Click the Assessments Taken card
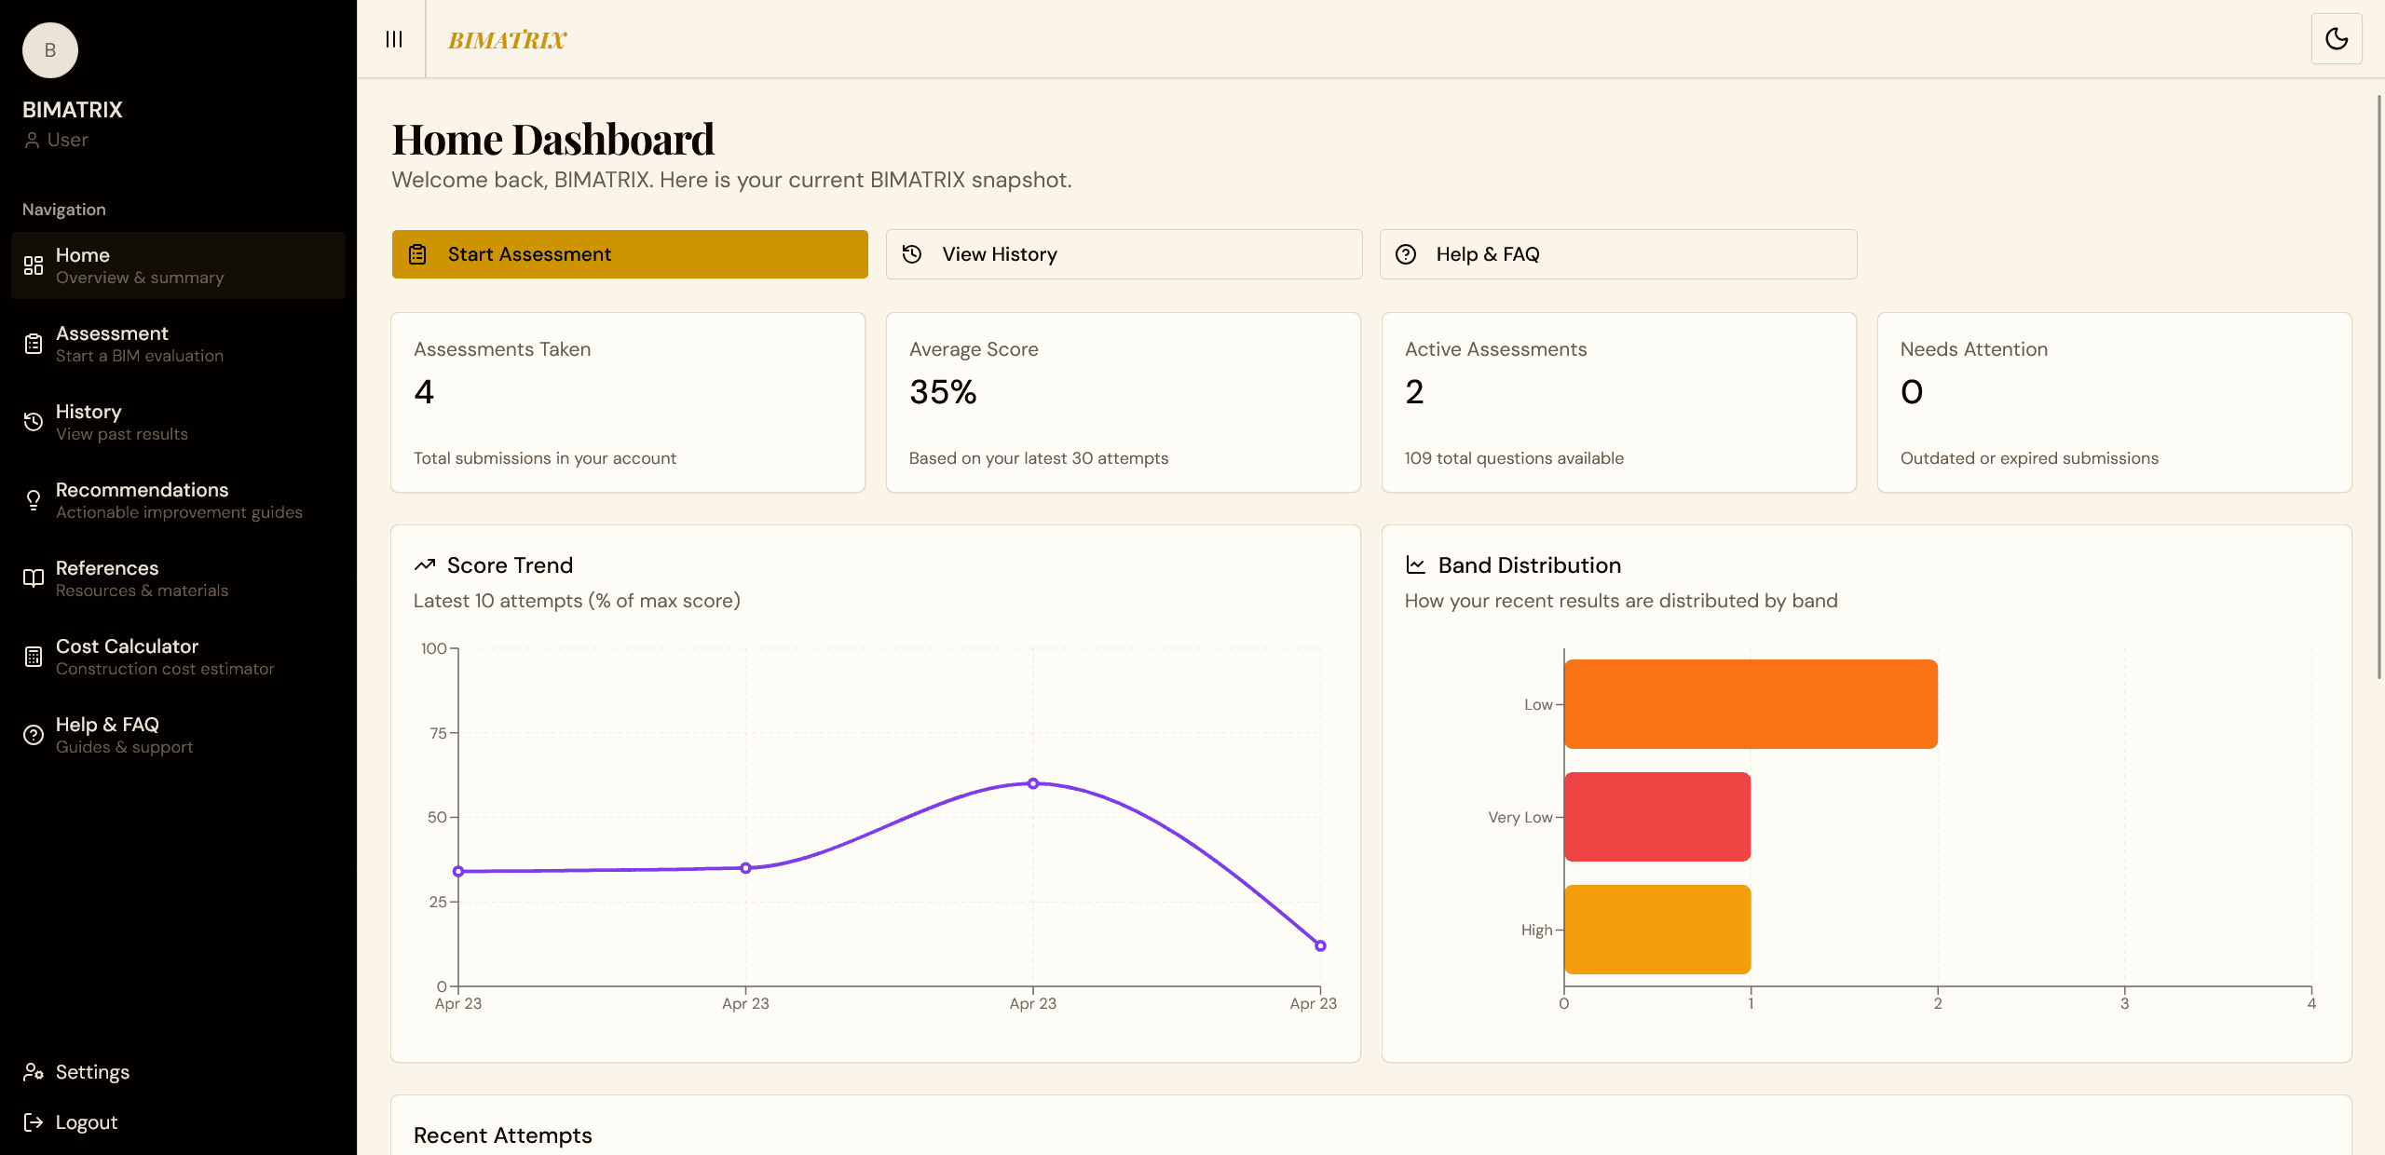The height and width of the screenshot is (1155, 2385). tap(628, 402)
